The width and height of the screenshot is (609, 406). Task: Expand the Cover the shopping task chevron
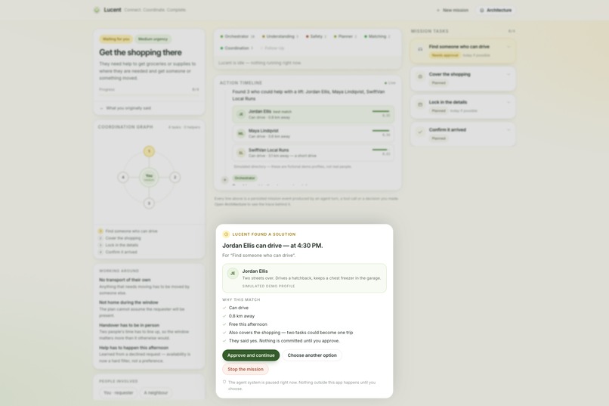point(509,74)
